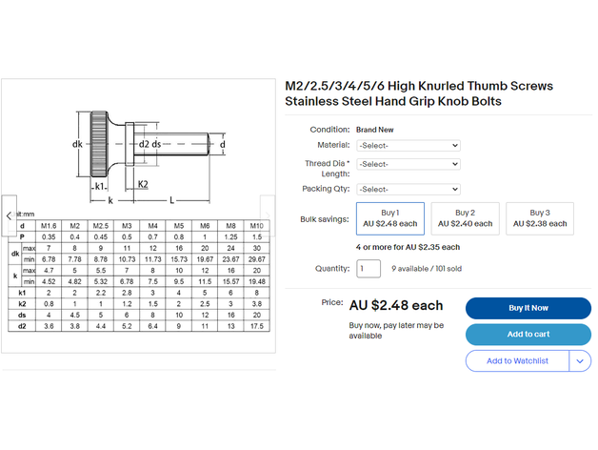
Task: Click the next image arrow on gallery
Action: coord(268,215)
